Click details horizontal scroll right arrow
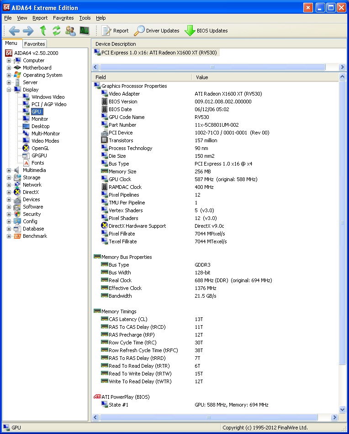Viewport: 349px width, 434px height. click(335, 417)
